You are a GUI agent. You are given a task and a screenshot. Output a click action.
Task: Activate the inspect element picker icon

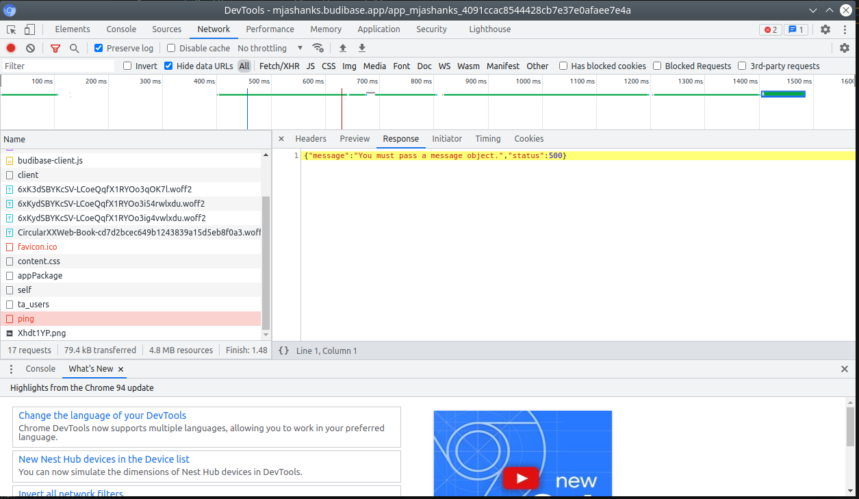(12, 29)
